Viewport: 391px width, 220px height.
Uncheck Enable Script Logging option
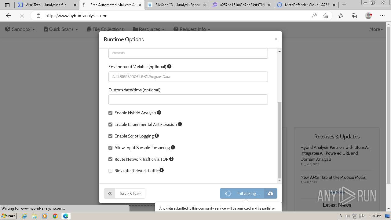pyautogui.click(x=111, y=136)
